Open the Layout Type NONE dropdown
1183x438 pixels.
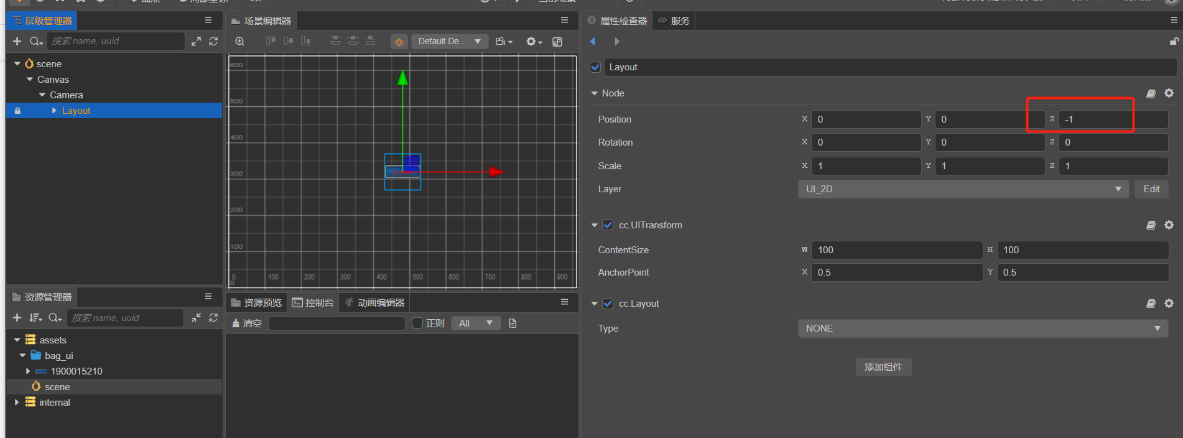click(983, 328)
